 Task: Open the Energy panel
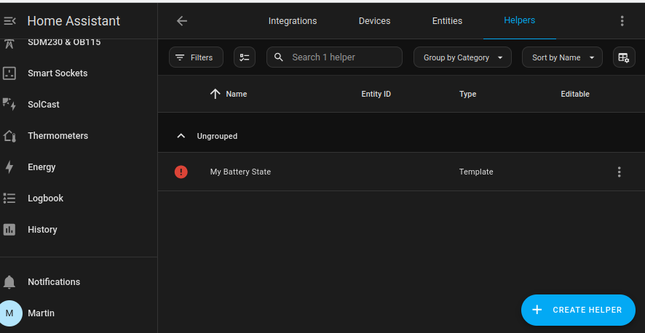click(x=79, y=167)
